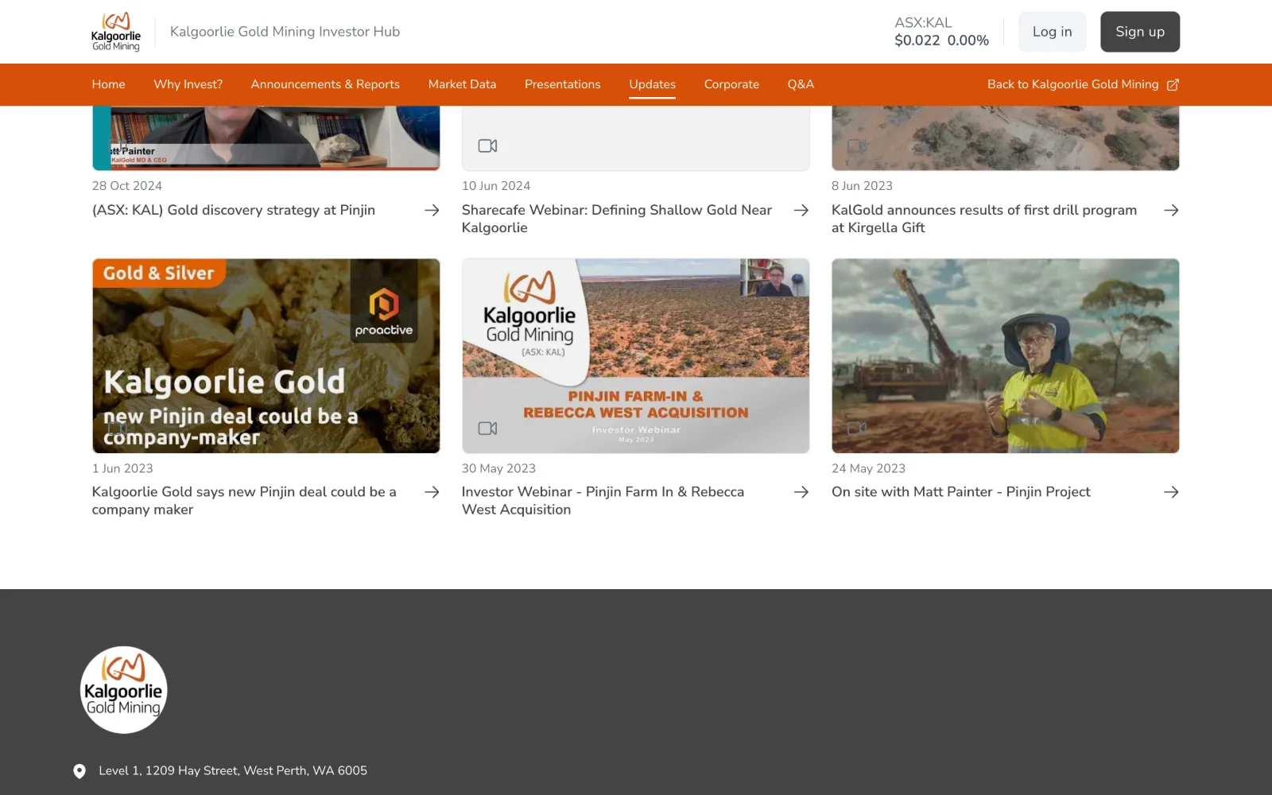Image resolution: width=1272 pixels, height=795 pixels.
Task: Click video icon on Matt Painter drill rig thumbnail
Action: click(857, 429)
